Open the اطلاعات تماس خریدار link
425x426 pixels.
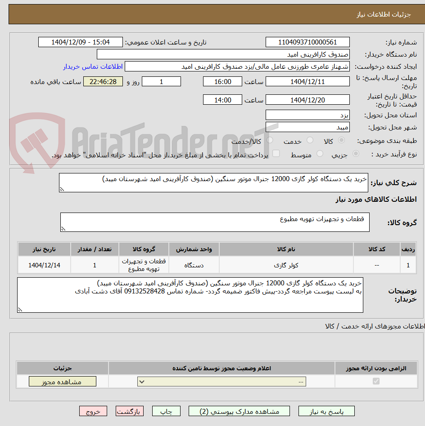(93, 67)
